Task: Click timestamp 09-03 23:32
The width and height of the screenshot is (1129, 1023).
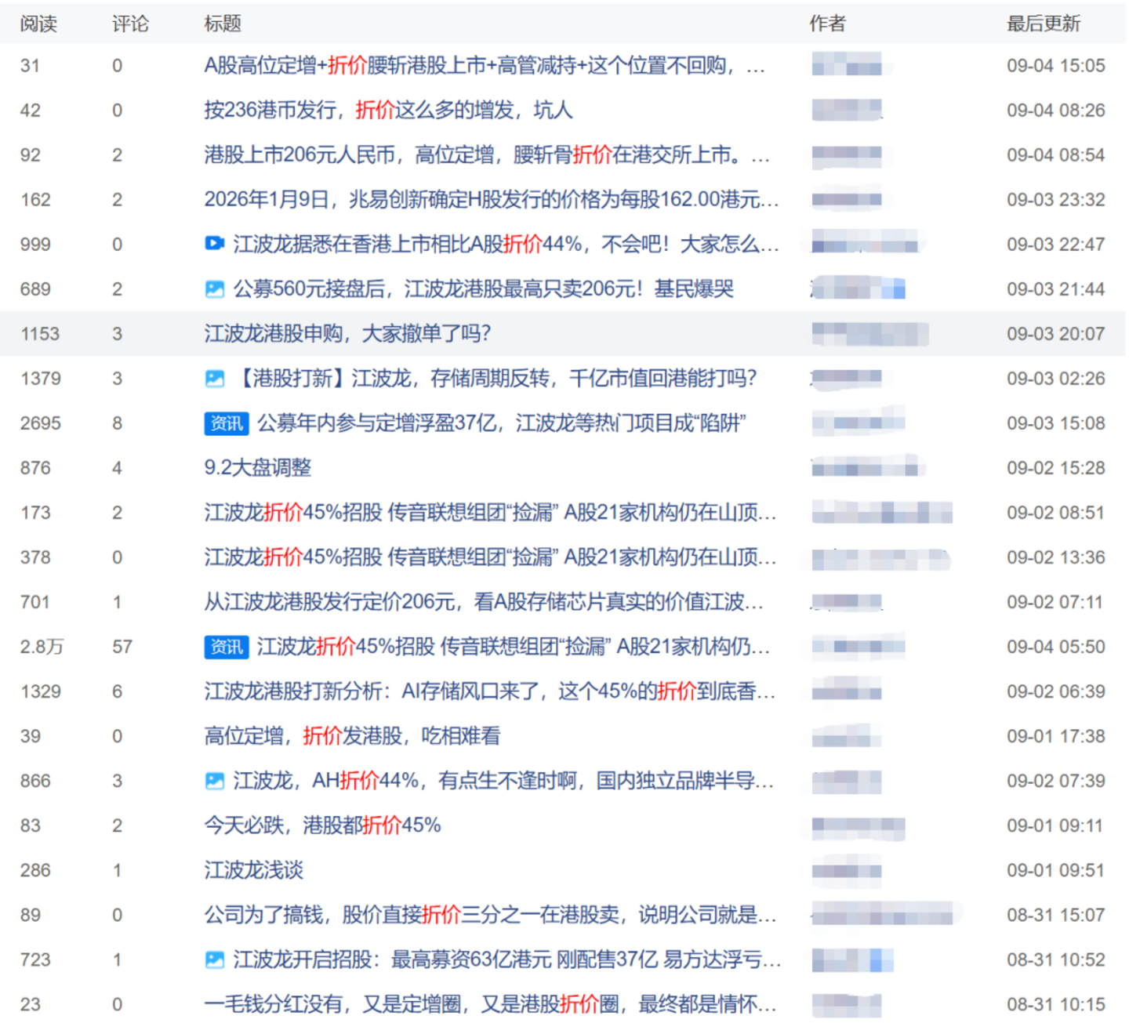Action: point(1056,199)
